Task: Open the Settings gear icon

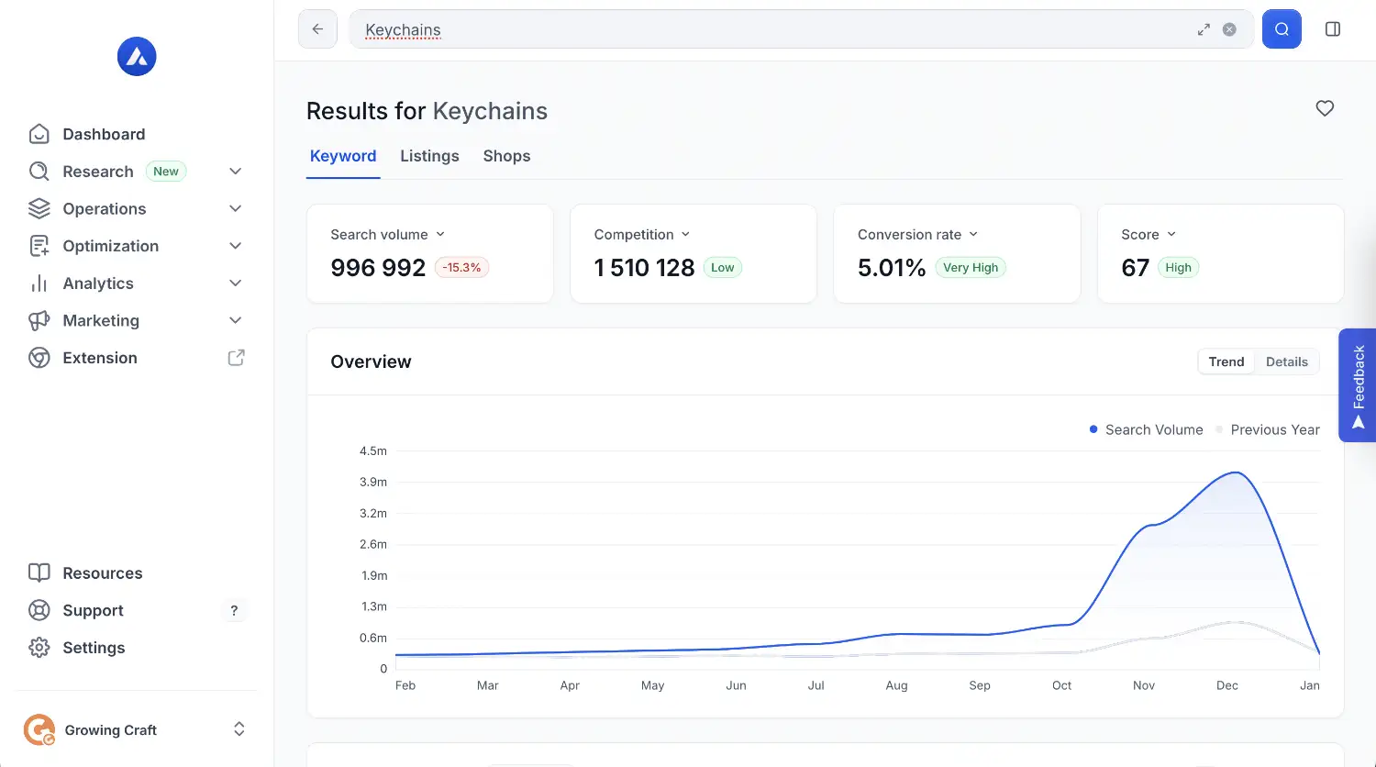Action: coord(39,648)
